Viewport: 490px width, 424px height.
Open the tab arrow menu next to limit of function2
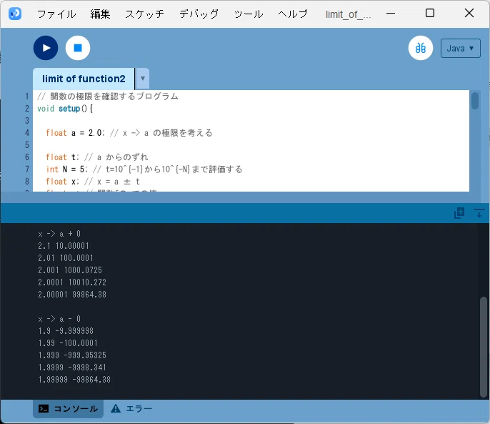(x=143, y=79)
